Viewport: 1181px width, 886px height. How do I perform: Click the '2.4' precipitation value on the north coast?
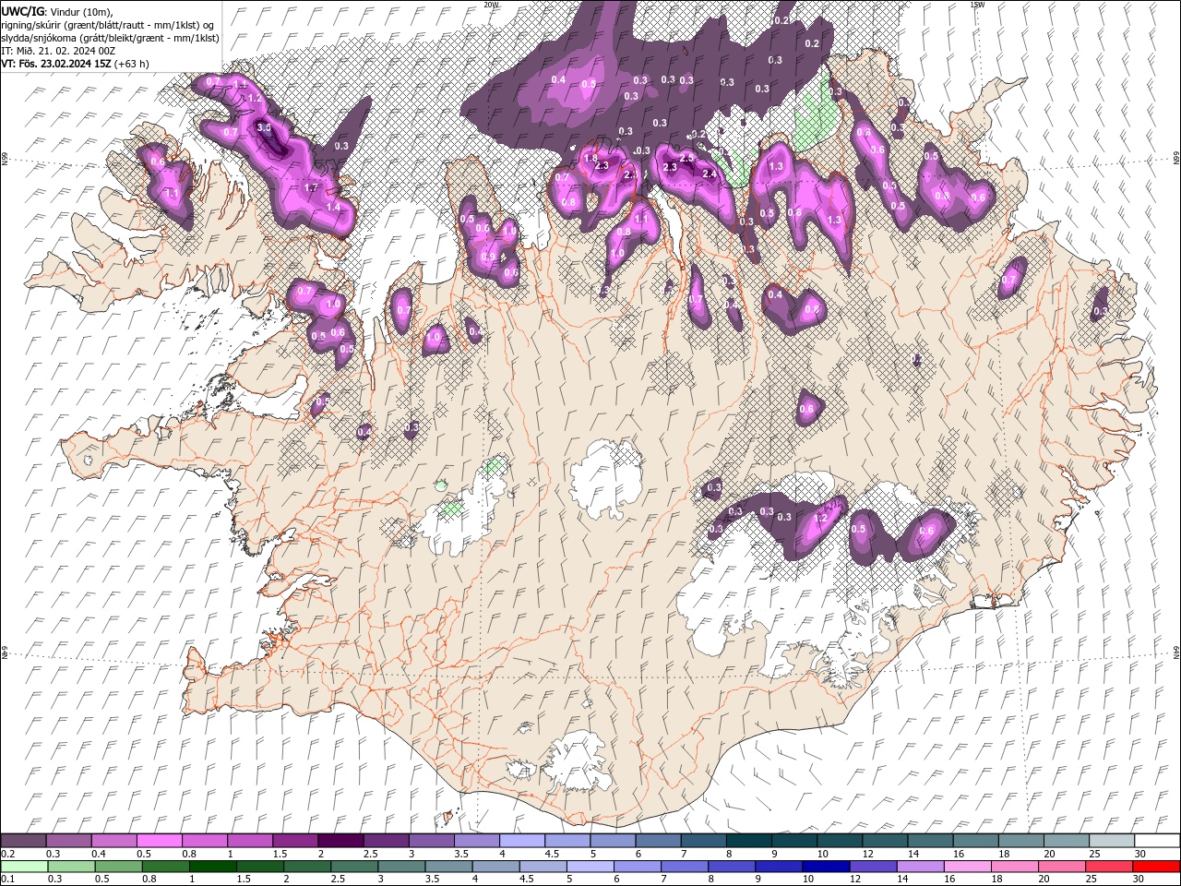[x=710, y=174]
